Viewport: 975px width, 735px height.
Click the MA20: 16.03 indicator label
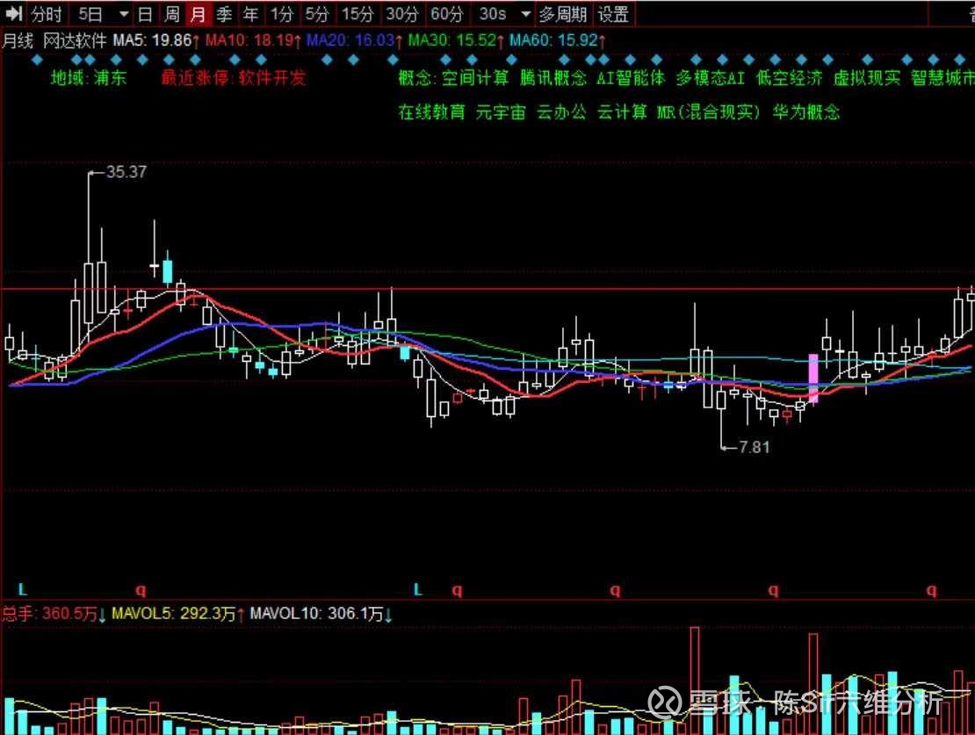pyautogui.click(x=355, y=41)
